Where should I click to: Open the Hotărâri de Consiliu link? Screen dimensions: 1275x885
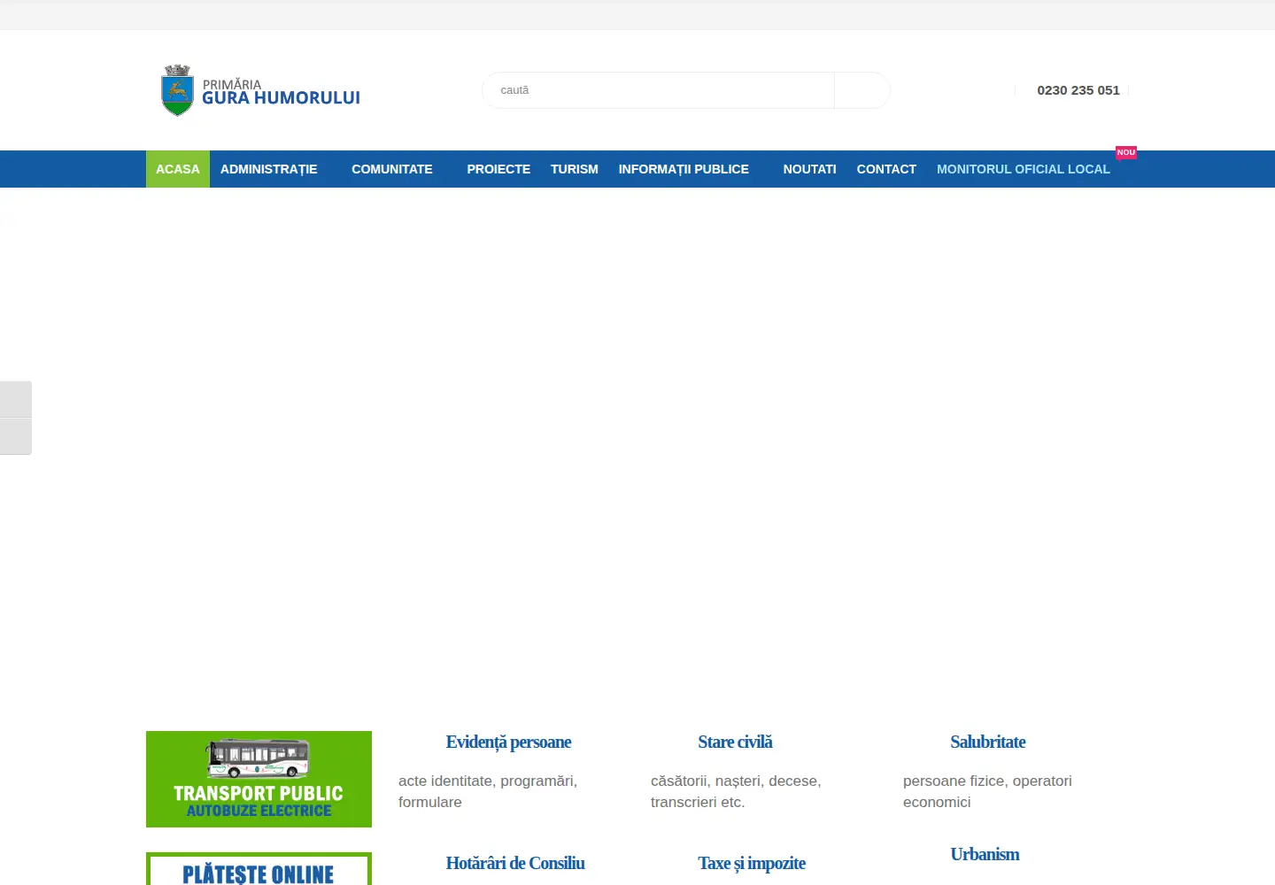click(x=515, y=863)
